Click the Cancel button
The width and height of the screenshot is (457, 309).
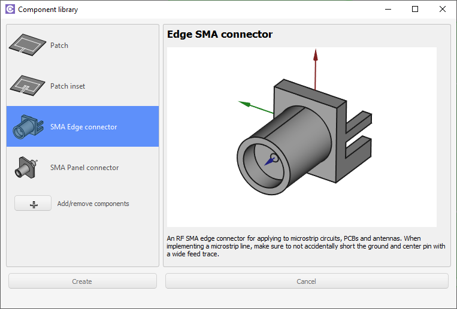307,281
